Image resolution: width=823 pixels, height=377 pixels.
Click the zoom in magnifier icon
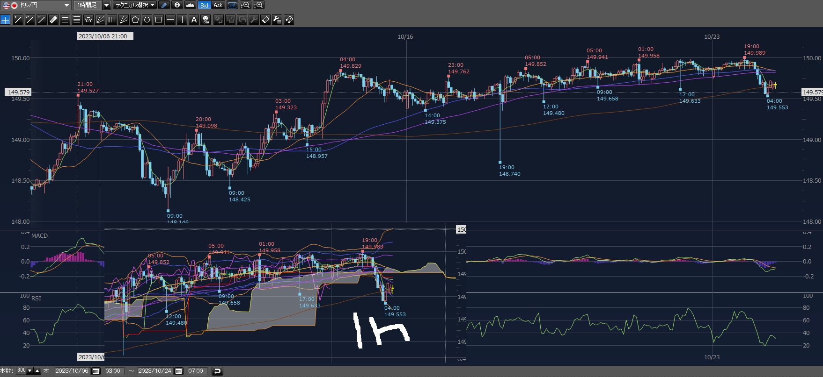point(258,5)
